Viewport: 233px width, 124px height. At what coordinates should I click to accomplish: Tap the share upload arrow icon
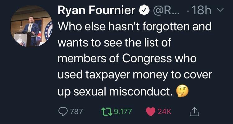194,112
